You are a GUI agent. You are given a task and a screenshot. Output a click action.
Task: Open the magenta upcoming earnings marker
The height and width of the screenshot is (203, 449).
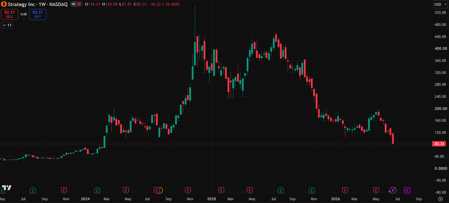(x=407, y=190)
